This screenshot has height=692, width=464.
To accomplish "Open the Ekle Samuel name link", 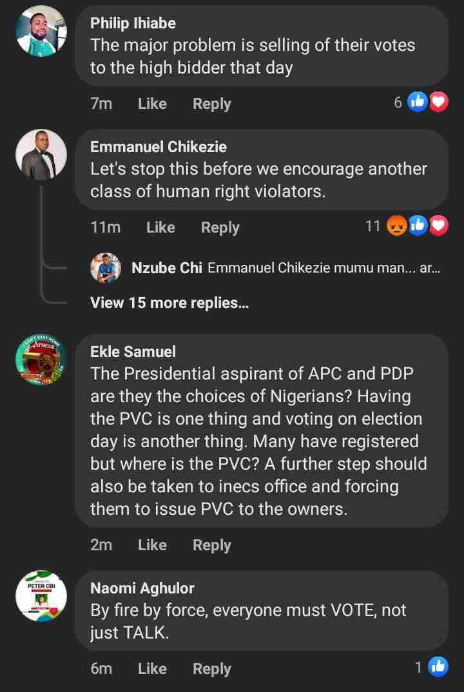I will click(133, 351).
